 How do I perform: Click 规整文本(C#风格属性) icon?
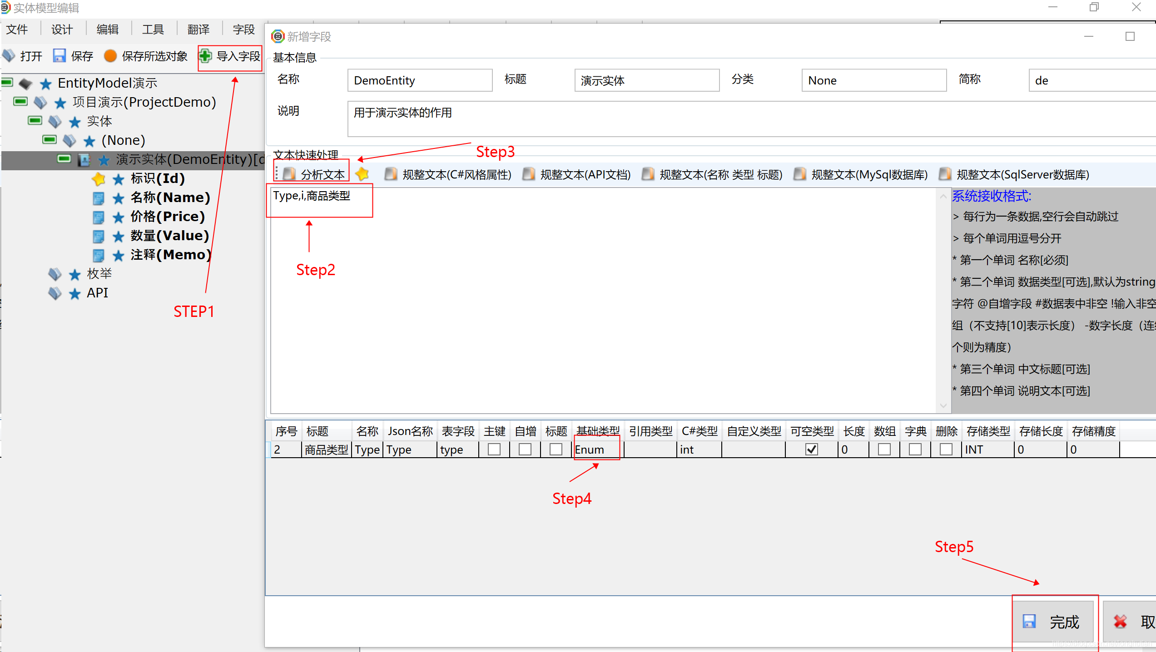click(391, 174)
